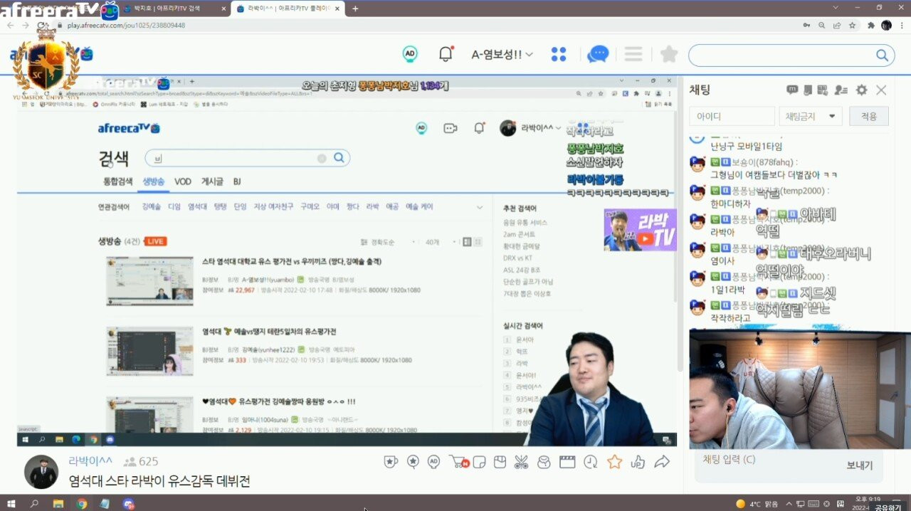
Task: Click the AD balloon icon under player
Action: click(x=434, y=462)
